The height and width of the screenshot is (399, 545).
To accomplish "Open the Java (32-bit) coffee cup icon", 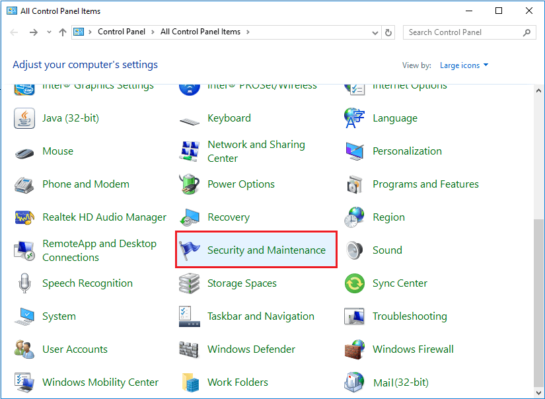I will click(x=24, y=118).
